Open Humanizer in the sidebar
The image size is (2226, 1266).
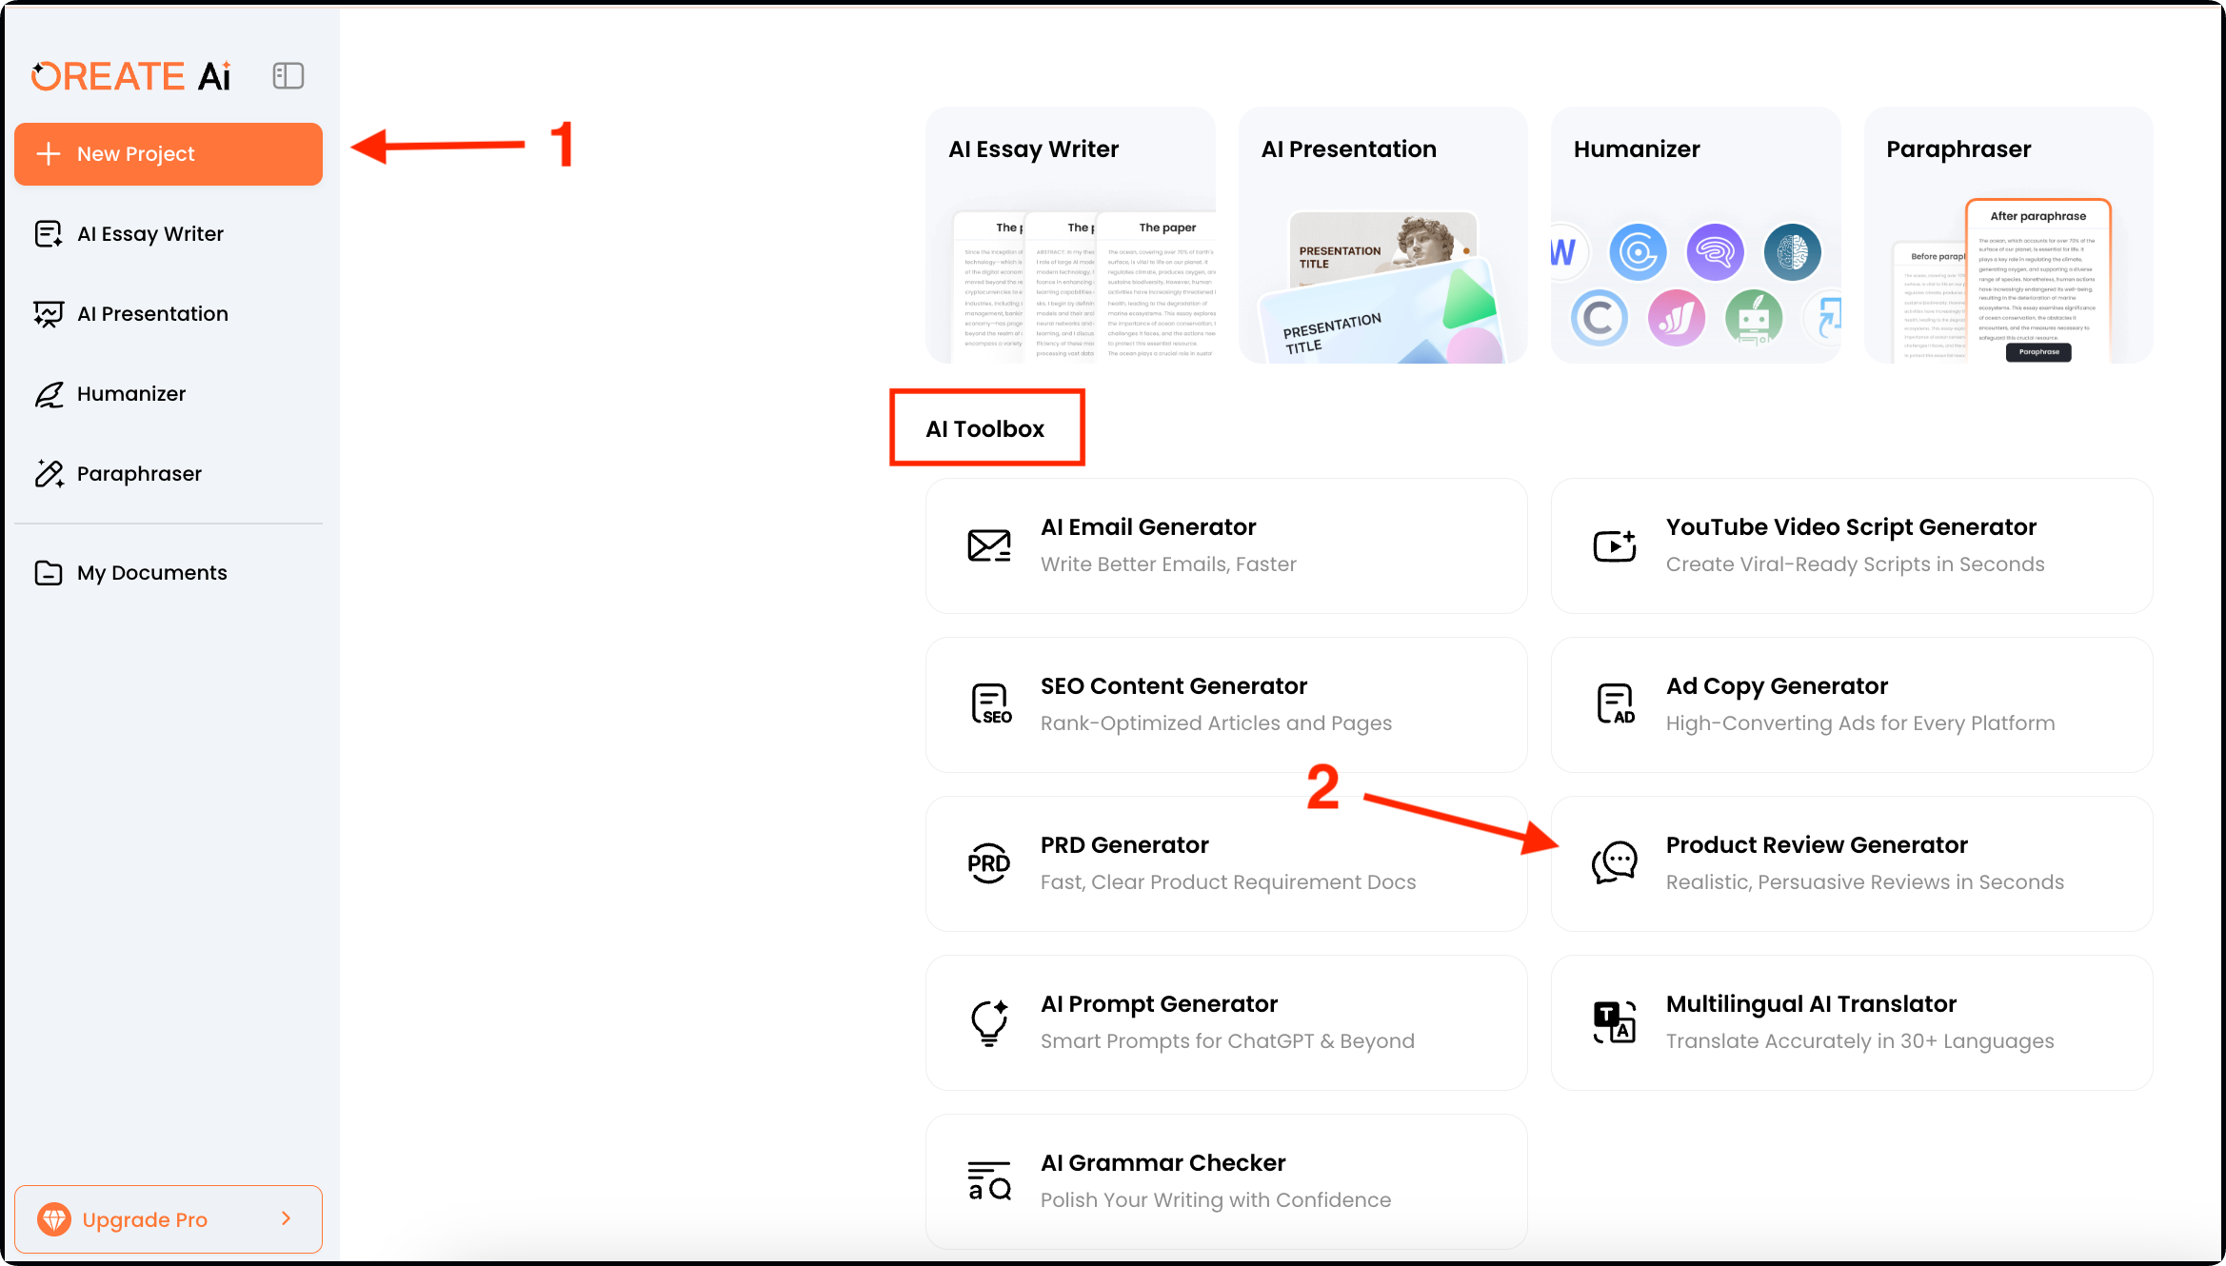click(169, 394)
